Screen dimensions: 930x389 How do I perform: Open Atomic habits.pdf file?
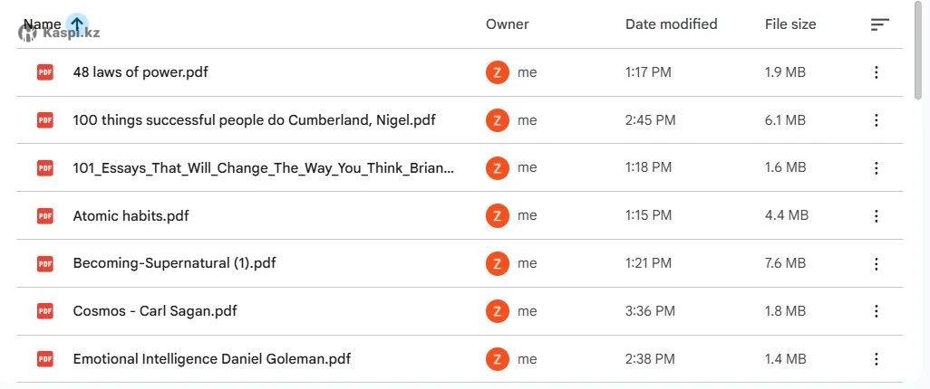131,216
